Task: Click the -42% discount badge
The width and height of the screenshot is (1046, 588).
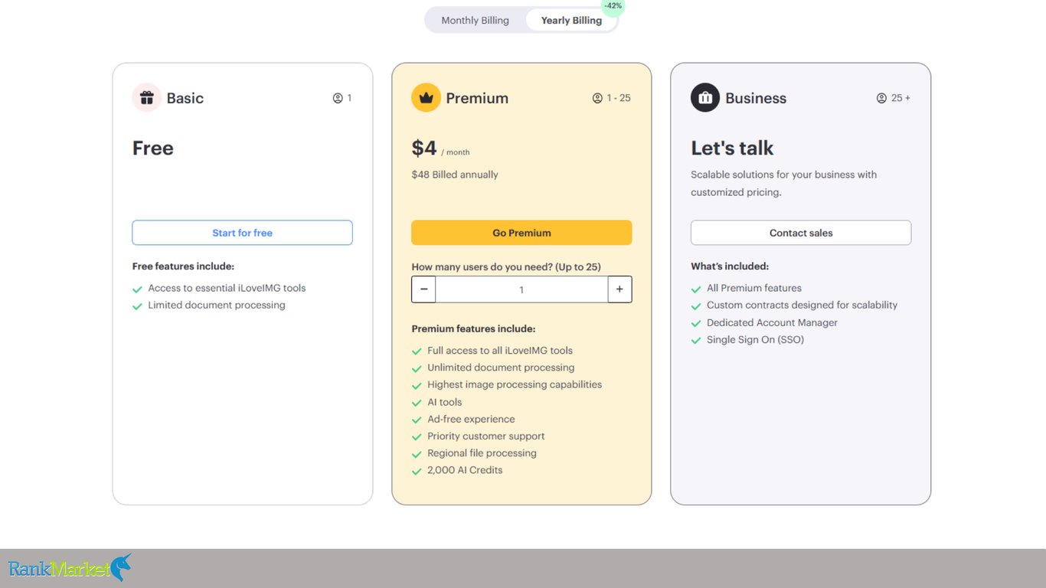Action: [613, 6]
